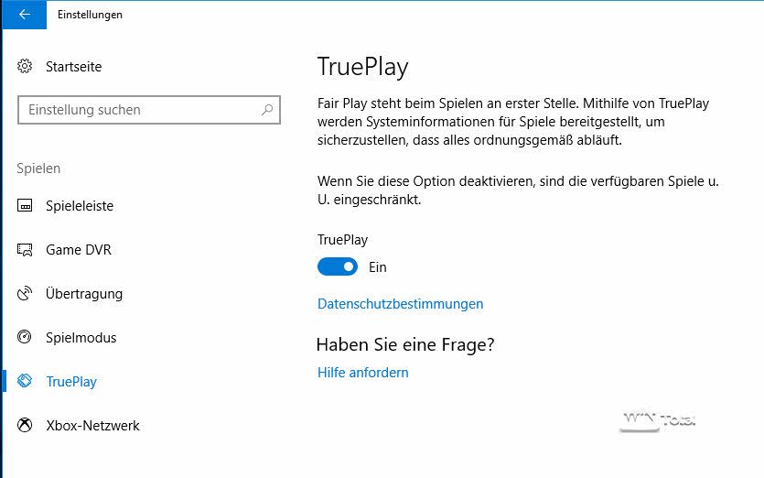
Task: Click the Game DVR icon
Action: click(26, 250)
